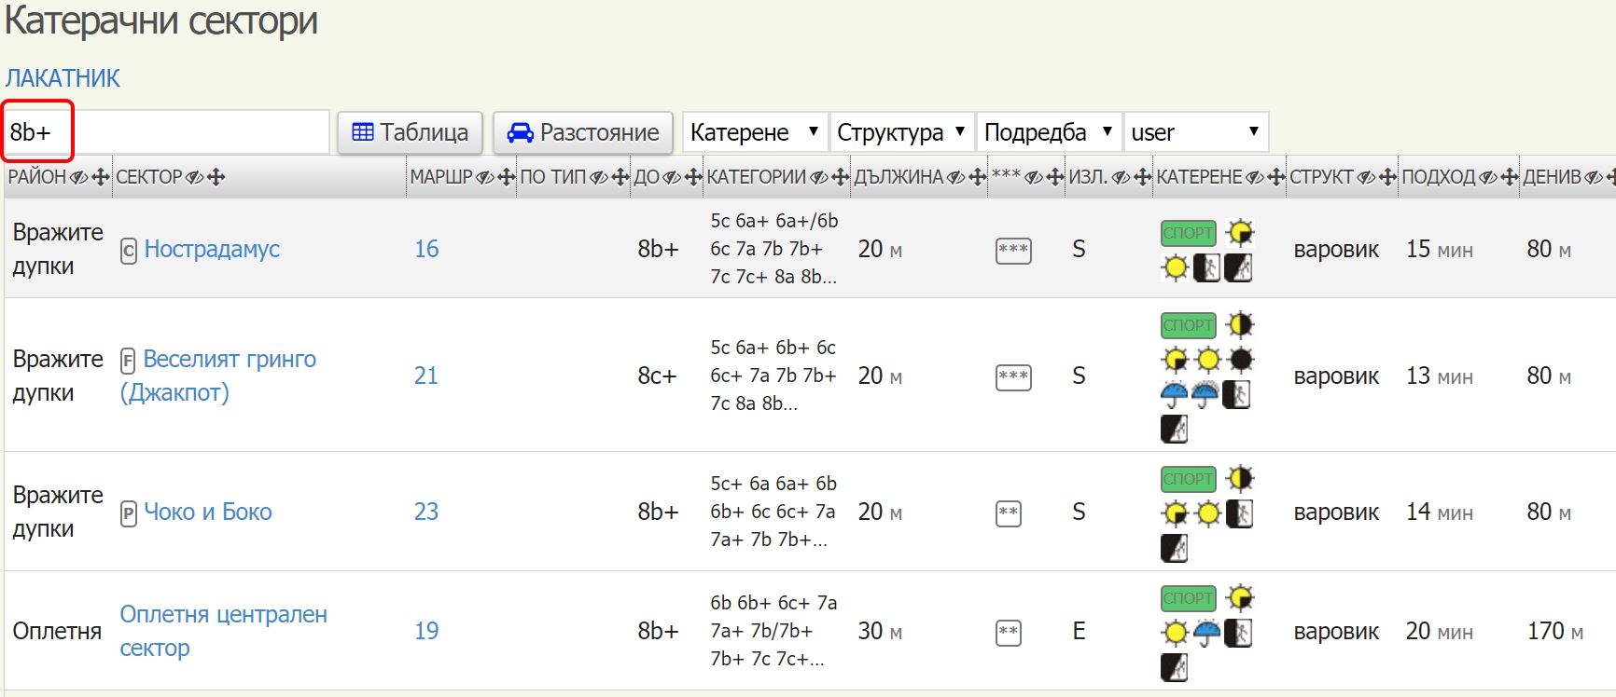Click the search field containing 8b+
The image size is (1616, 697).
click(x=166, y=132)
